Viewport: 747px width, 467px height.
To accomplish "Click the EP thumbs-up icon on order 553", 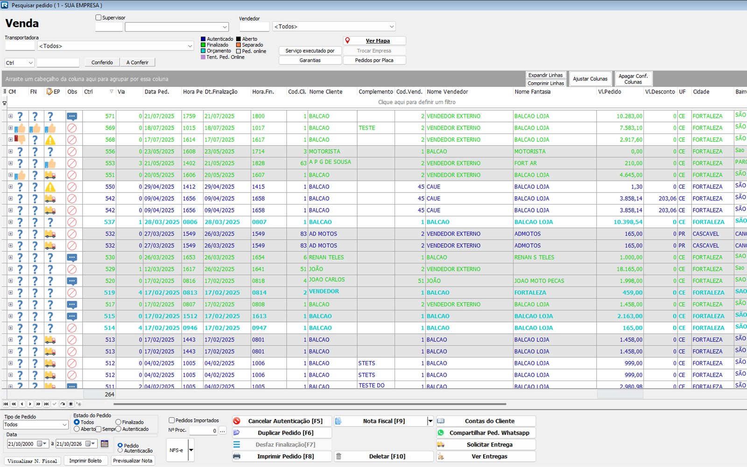I will point(50,163).
